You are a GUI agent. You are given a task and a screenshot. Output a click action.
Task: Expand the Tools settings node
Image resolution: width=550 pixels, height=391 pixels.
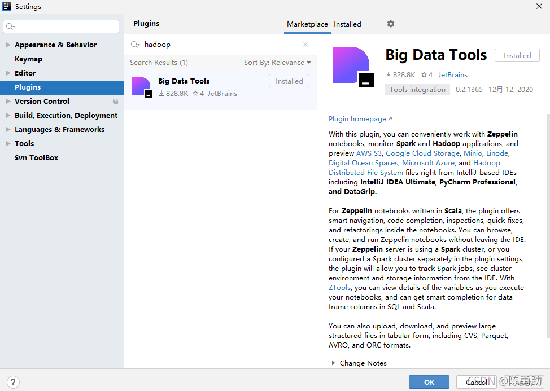(8, 144)
